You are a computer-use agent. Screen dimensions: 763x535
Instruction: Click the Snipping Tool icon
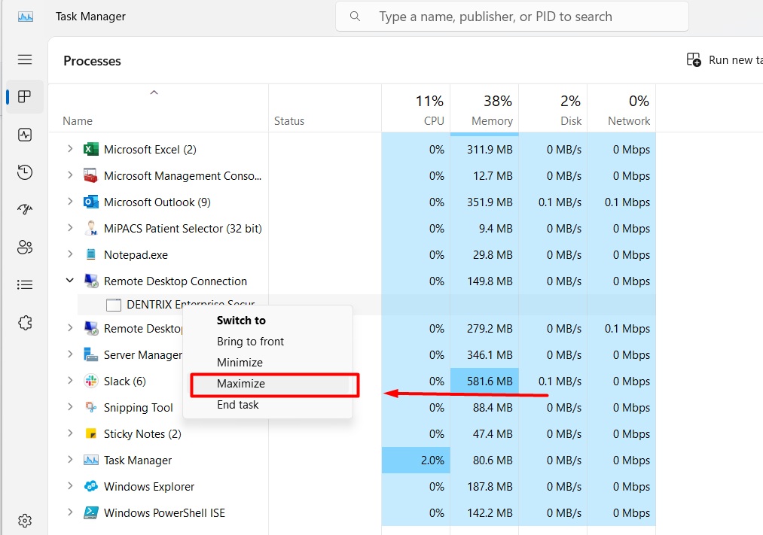[x=91, y=407]
